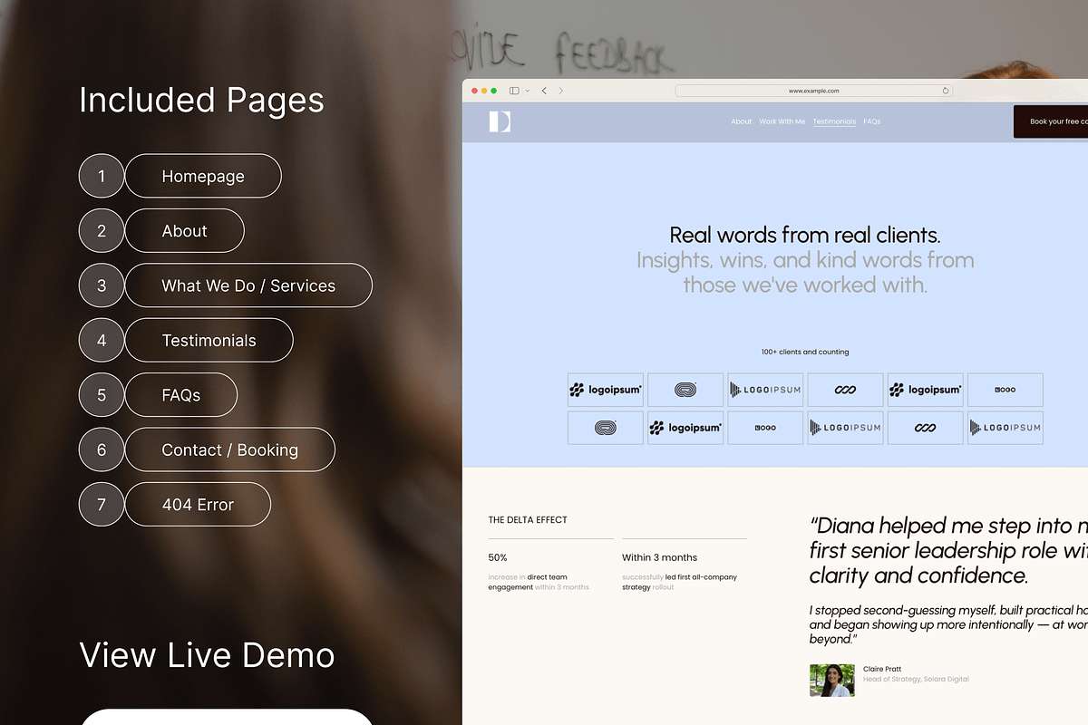This screenshot has width=1088, height=725.
Task: Select the Testimonials pill in Included Pages
Action: pos(209,340)
